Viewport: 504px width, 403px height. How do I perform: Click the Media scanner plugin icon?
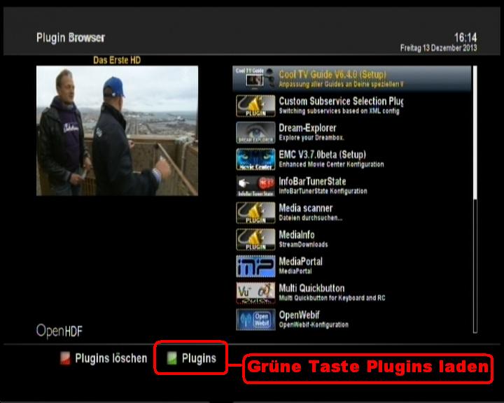[x=255, y=212]
